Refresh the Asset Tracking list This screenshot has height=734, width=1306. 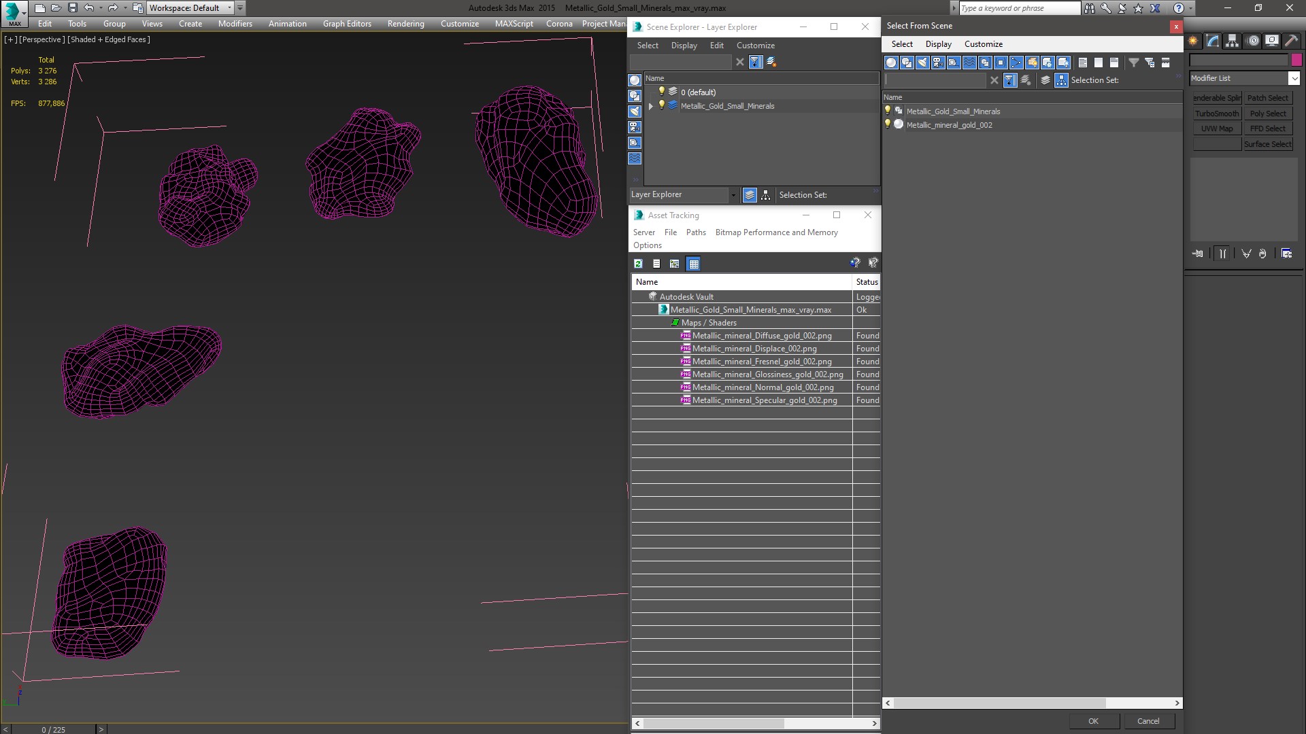pyautogui.click(x=638, y=264)
